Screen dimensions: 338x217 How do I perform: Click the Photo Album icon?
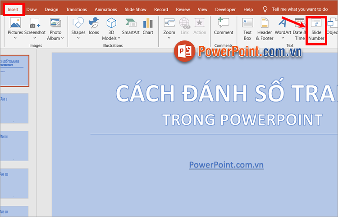55,23
